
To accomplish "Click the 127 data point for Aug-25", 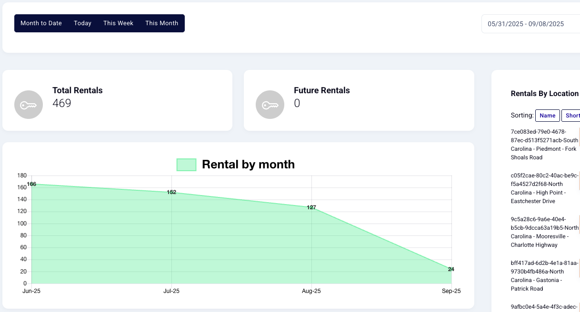I will [x=311, y=207].
